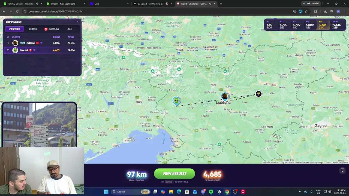Reload the GeoGuessr page
349x196 pixels.
click(x=17, y=11)
